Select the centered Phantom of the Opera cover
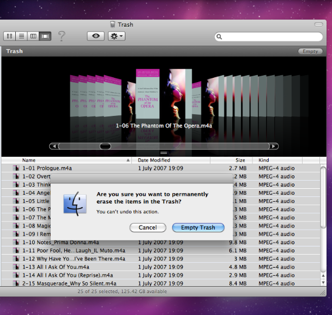The width and height of the screenshot is (332, 315). pos(148,94)
